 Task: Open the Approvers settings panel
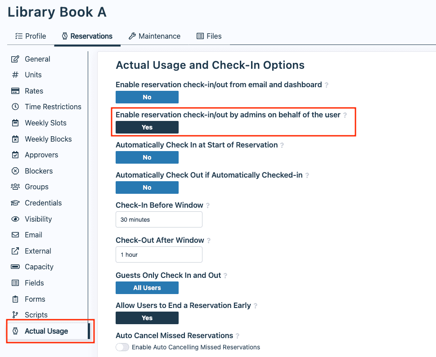(x=42, y=155)
